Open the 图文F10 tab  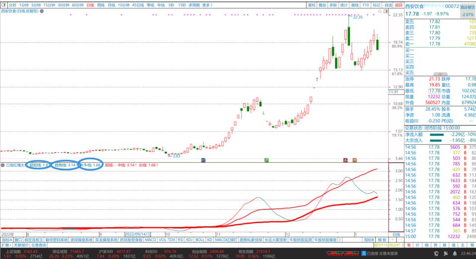coord(381,245)
